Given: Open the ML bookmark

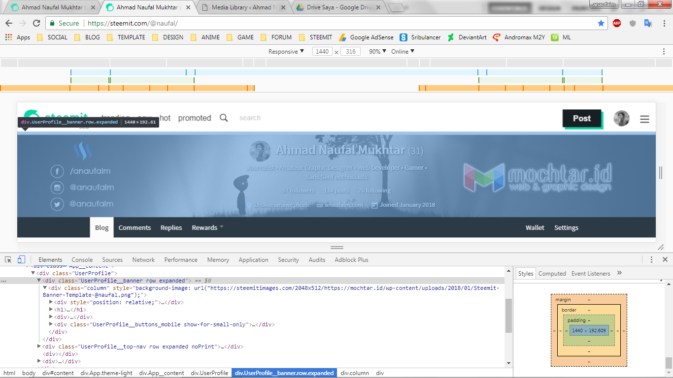Looking at the screenshot, I should 561,37.
